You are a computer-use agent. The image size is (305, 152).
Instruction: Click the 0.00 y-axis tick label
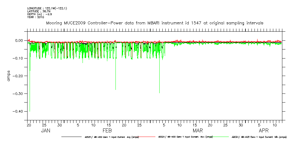[x=19, y=40]
